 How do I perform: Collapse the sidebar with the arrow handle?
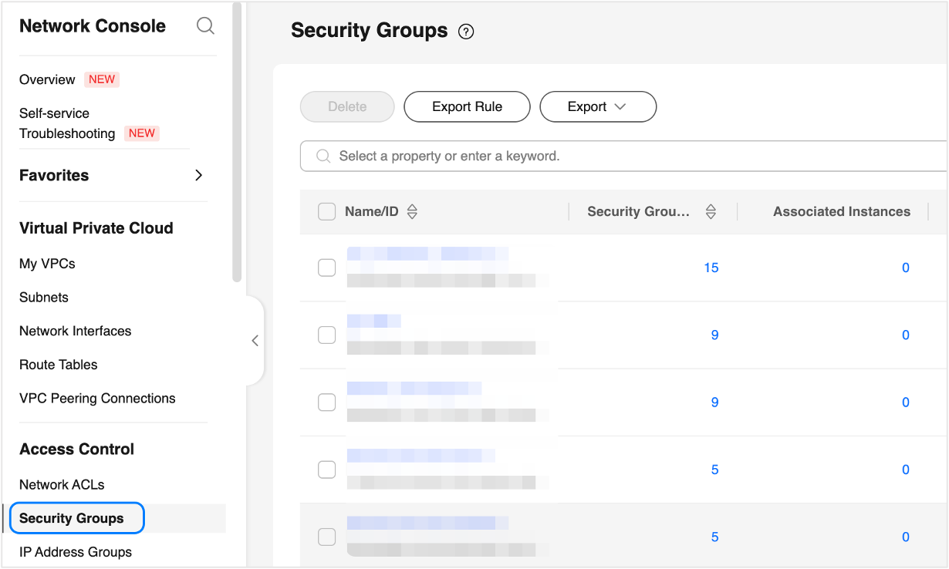point(255,341)
